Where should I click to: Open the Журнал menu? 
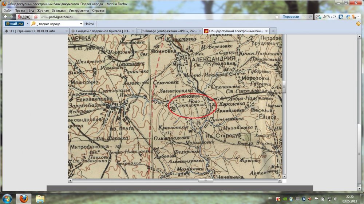(43, 11)
